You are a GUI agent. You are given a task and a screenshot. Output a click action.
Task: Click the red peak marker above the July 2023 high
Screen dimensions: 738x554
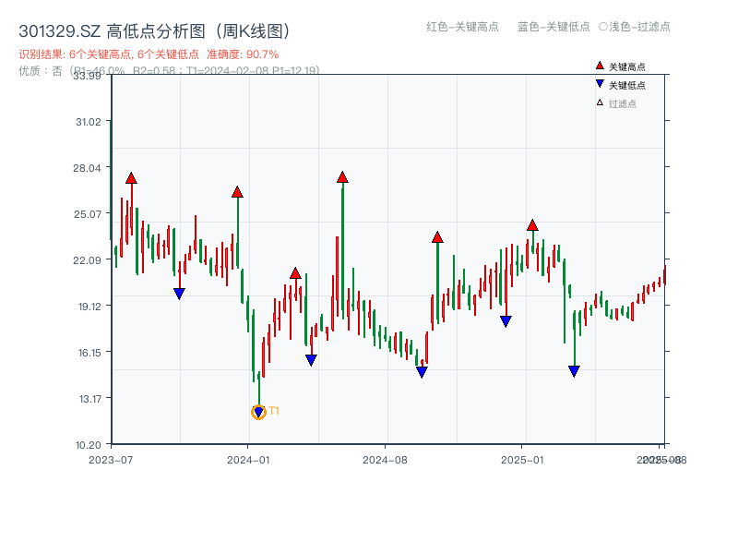pyautogui.click(x=130, y=176)
